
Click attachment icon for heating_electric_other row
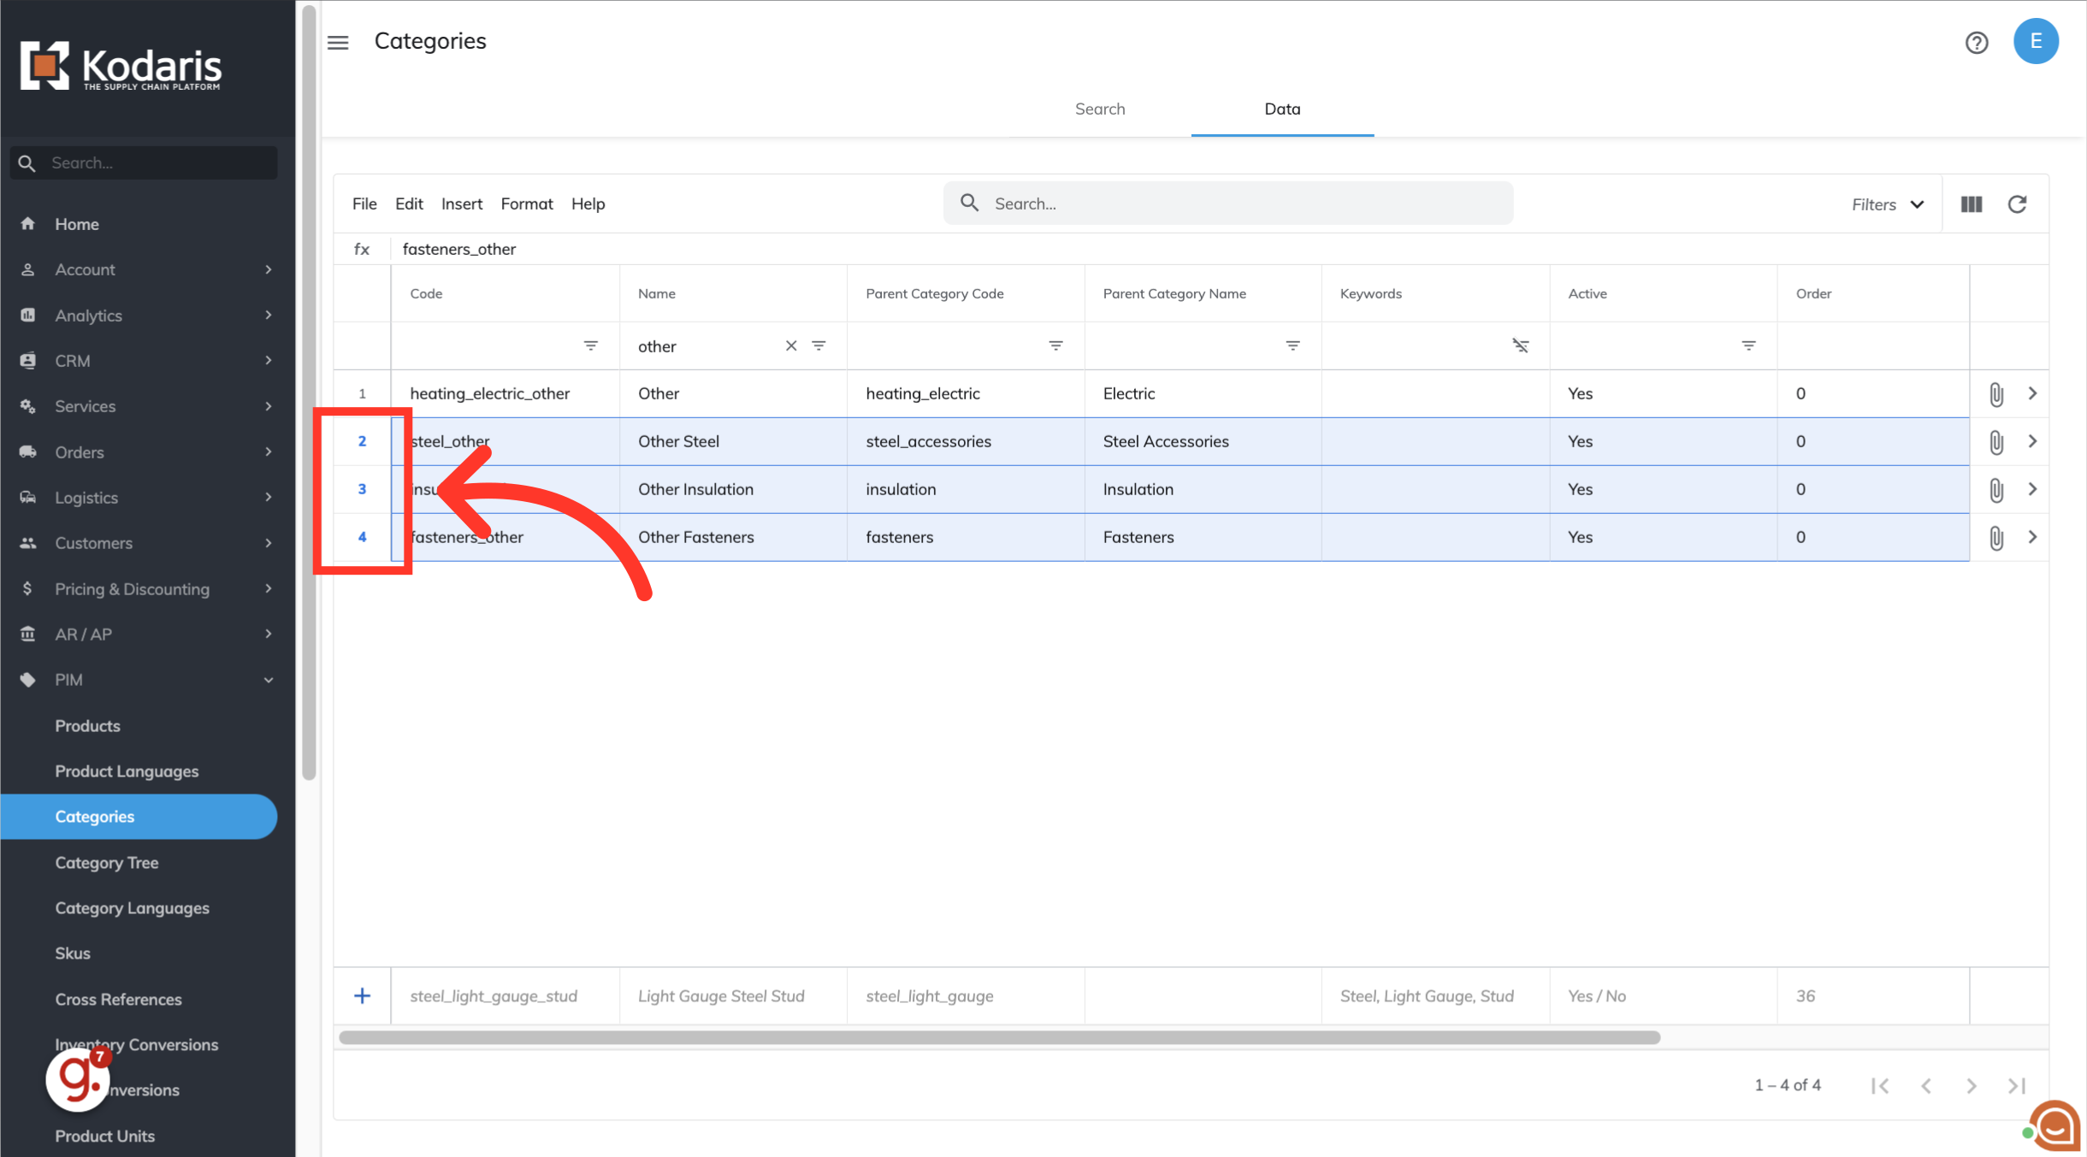click(1995, 394)
